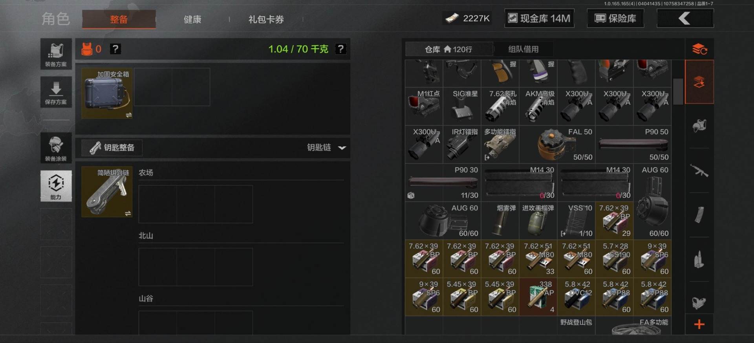Toggle swap arrows on 简陋钥匙链 keychain
754x343 pixels.
point(128,213)
